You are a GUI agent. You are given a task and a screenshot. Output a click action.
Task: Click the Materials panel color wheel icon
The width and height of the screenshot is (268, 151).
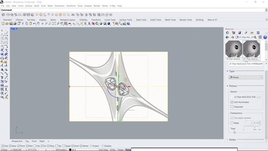pos(227,33)
